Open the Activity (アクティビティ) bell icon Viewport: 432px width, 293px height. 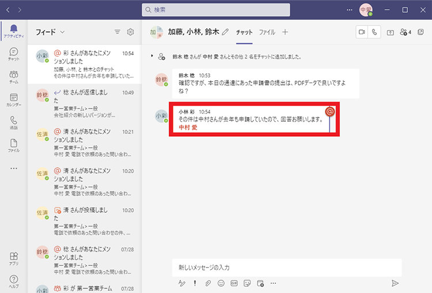[x=13, y=31]
